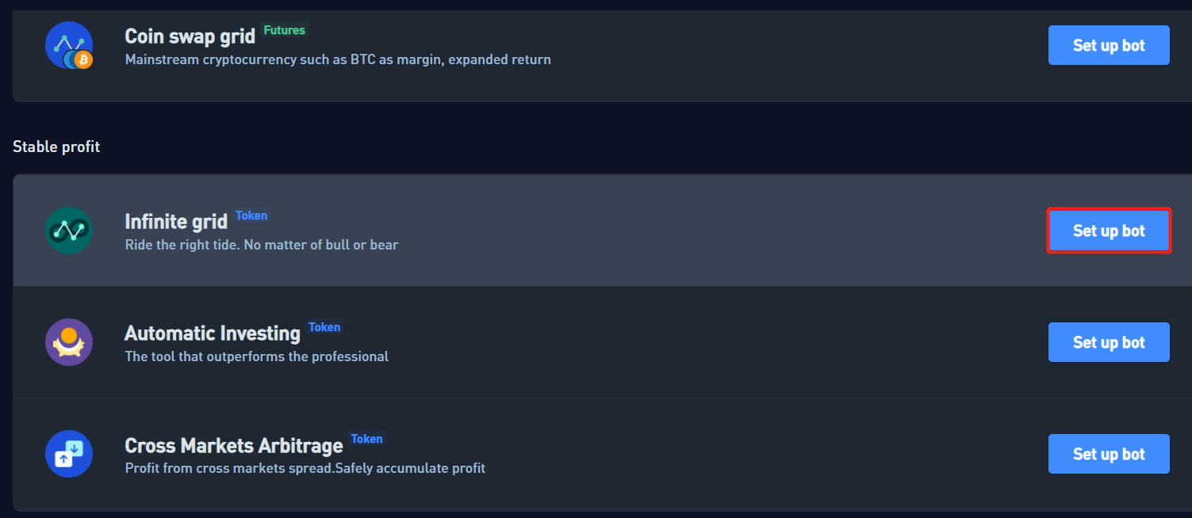Click the "Ride the right tide" description

pos(262,245)
